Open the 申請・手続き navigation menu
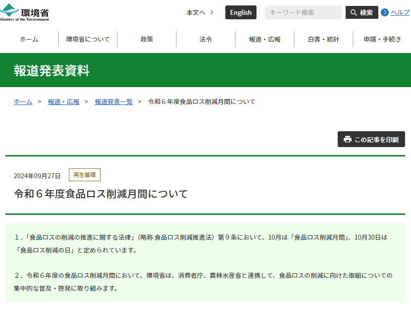411x309 pixels. [x=381, y=39]
